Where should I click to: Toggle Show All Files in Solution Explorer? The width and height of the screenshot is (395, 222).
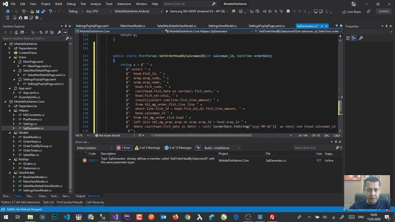pos(52,32)
